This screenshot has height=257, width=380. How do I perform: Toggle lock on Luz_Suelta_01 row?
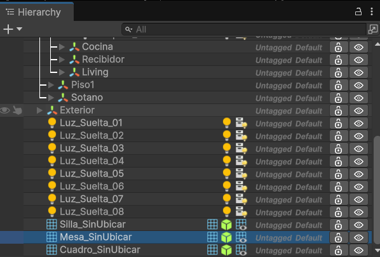339,123
